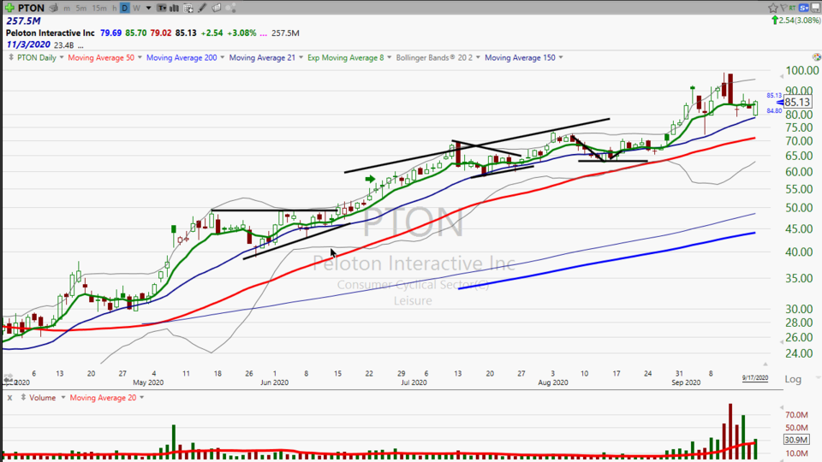Click the add-calendar note icon

(x=188, y=8)
